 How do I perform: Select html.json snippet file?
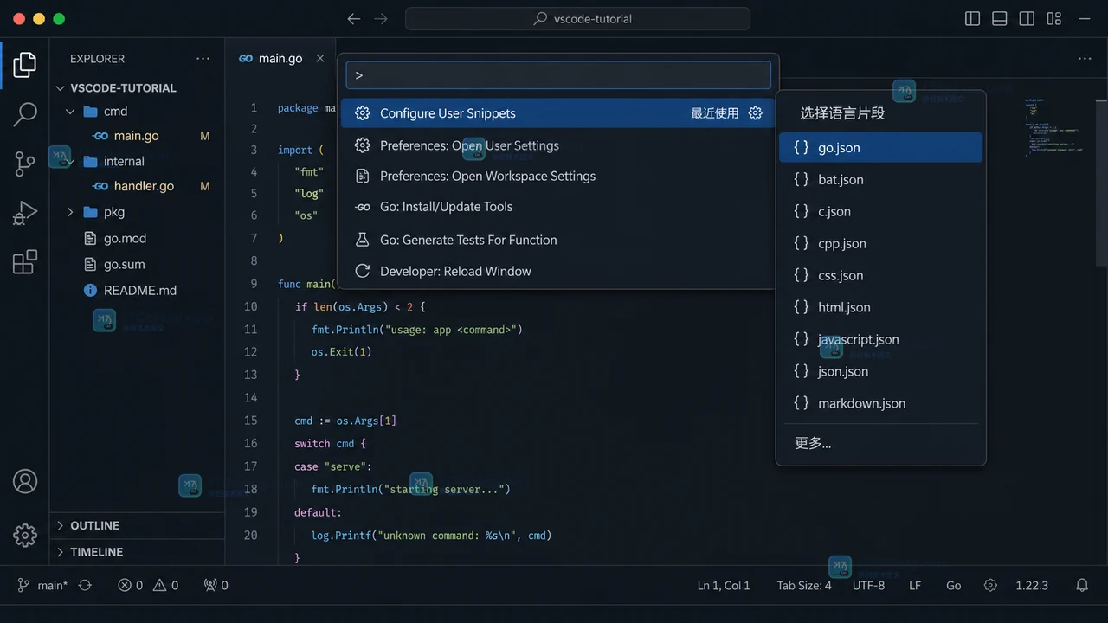(880, 307)
